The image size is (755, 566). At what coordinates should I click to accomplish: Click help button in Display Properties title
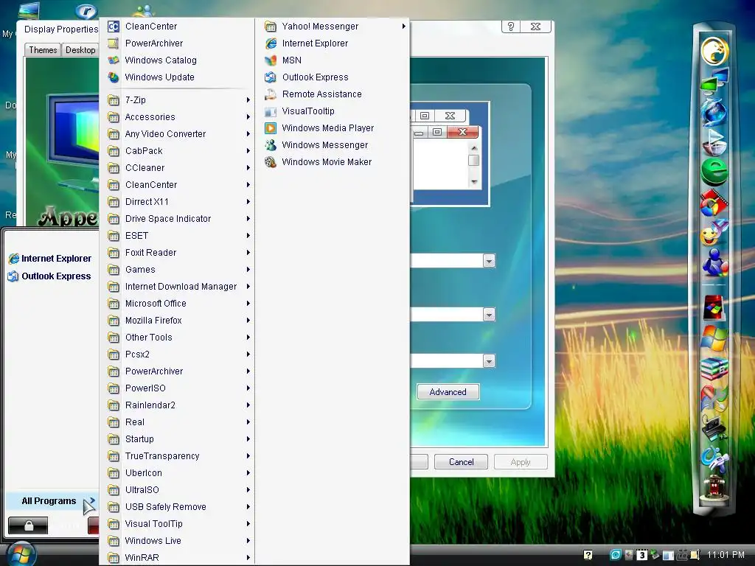511,27
